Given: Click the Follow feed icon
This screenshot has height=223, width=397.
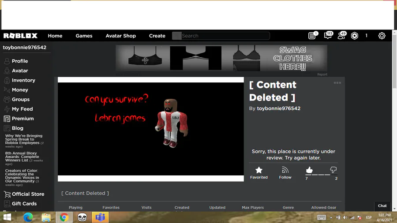Looking at the screenshot, I should click(x=285, y=170).
